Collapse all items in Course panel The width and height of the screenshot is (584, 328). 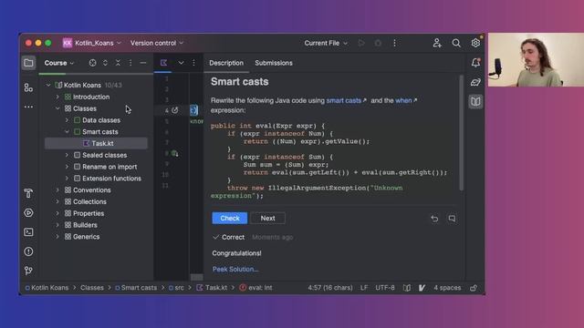118,63
